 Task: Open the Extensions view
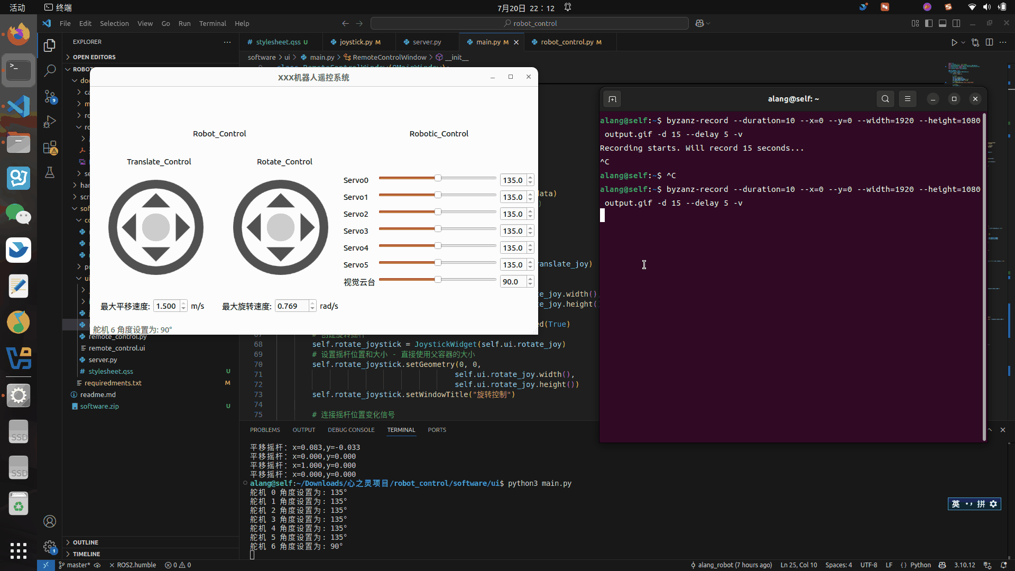[50, 148]
